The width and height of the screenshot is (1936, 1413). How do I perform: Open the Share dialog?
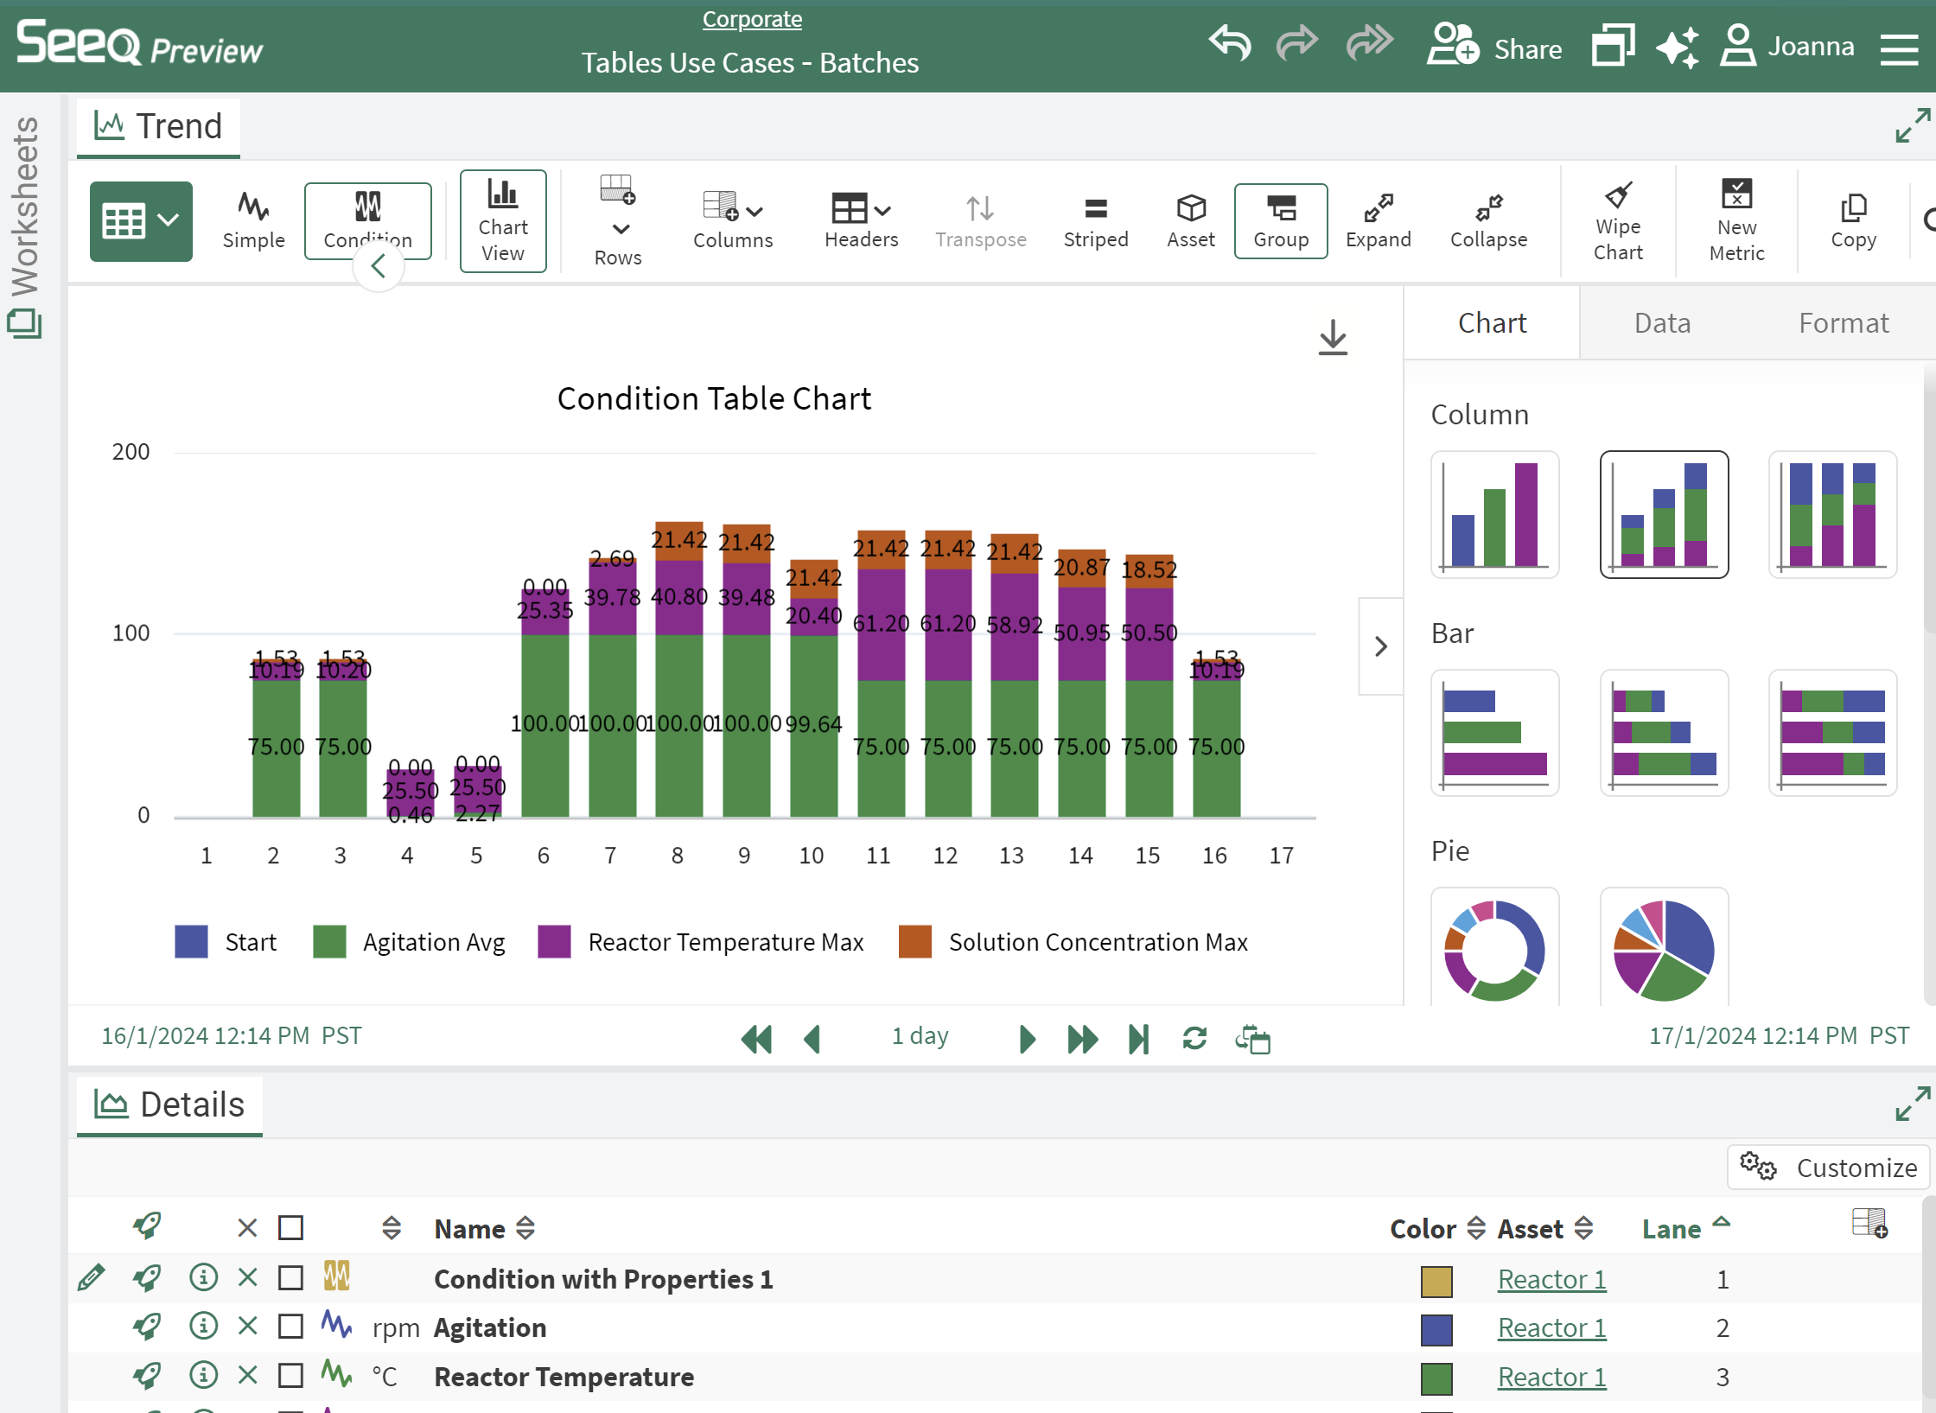1494,45
